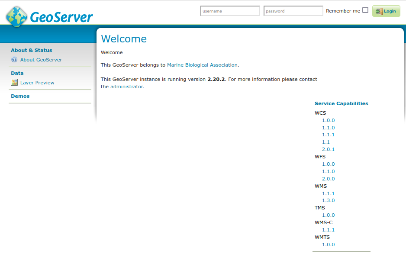Click the About & Status section heading
The width and height of the screenshot is (406, 254).
pos(31,50)
